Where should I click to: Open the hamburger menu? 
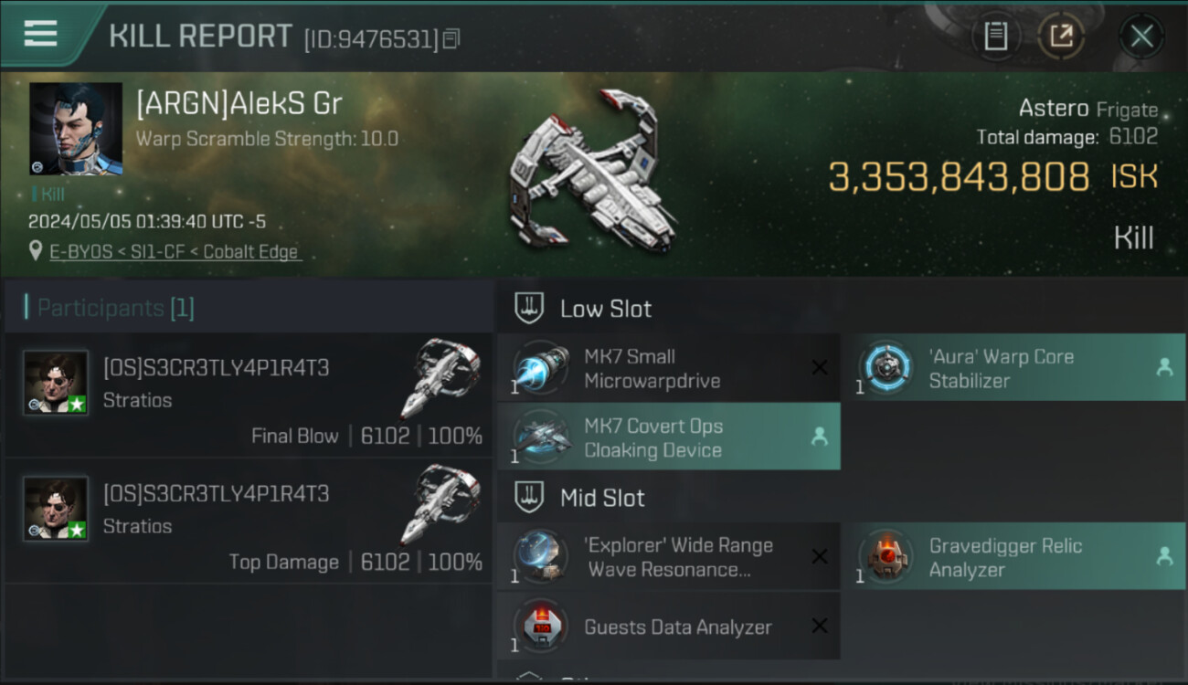[x=41, y=34]
